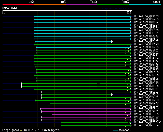Open the UniRef100_A9LMJ7 hit

click(146, 64)
